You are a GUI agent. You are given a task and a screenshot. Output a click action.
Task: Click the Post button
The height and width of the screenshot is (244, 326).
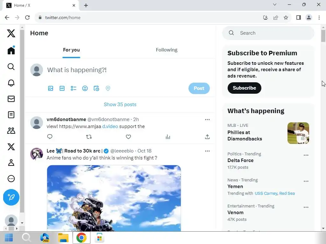pos(199,88)
